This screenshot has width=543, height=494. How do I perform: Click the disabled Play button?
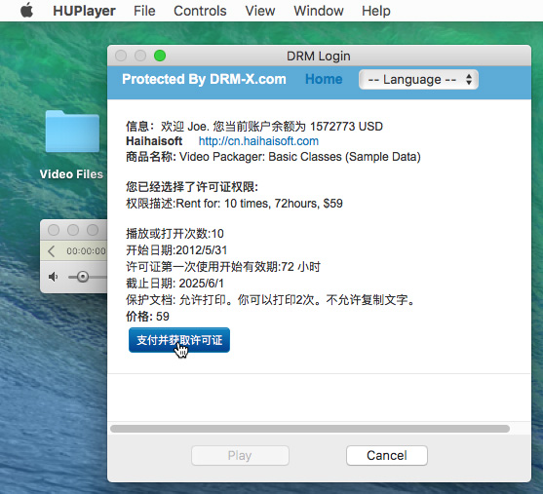(240, 455)
